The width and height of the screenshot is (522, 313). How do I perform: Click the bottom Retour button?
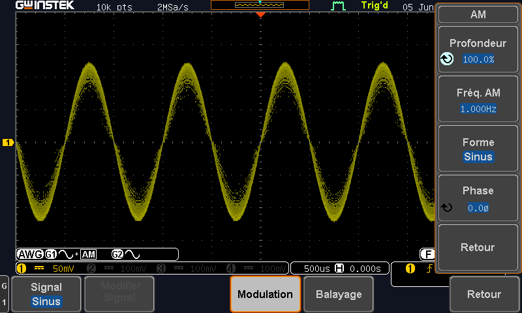tap(484, 294)
